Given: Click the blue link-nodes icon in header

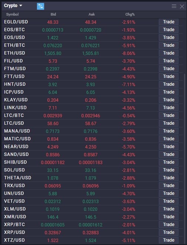Looking at the screenshot, I should [40, 6].
